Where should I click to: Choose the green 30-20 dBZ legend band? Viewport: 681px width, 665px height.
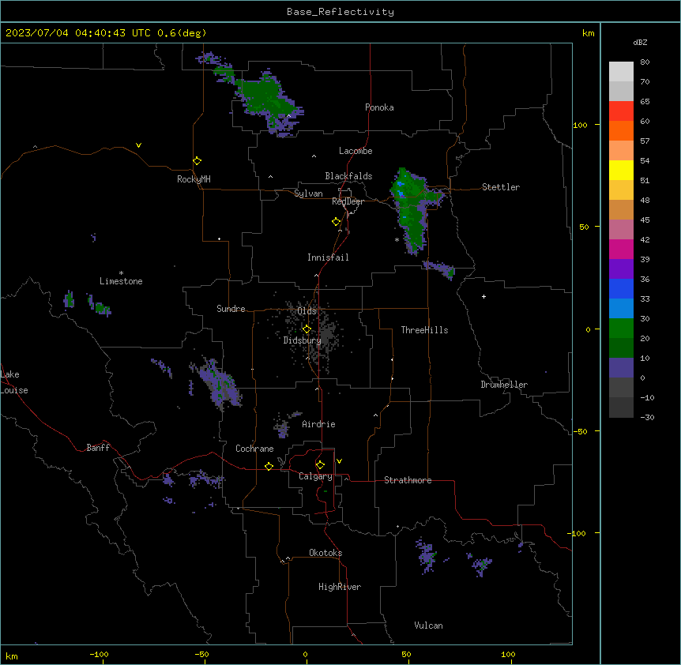(621, 329)
